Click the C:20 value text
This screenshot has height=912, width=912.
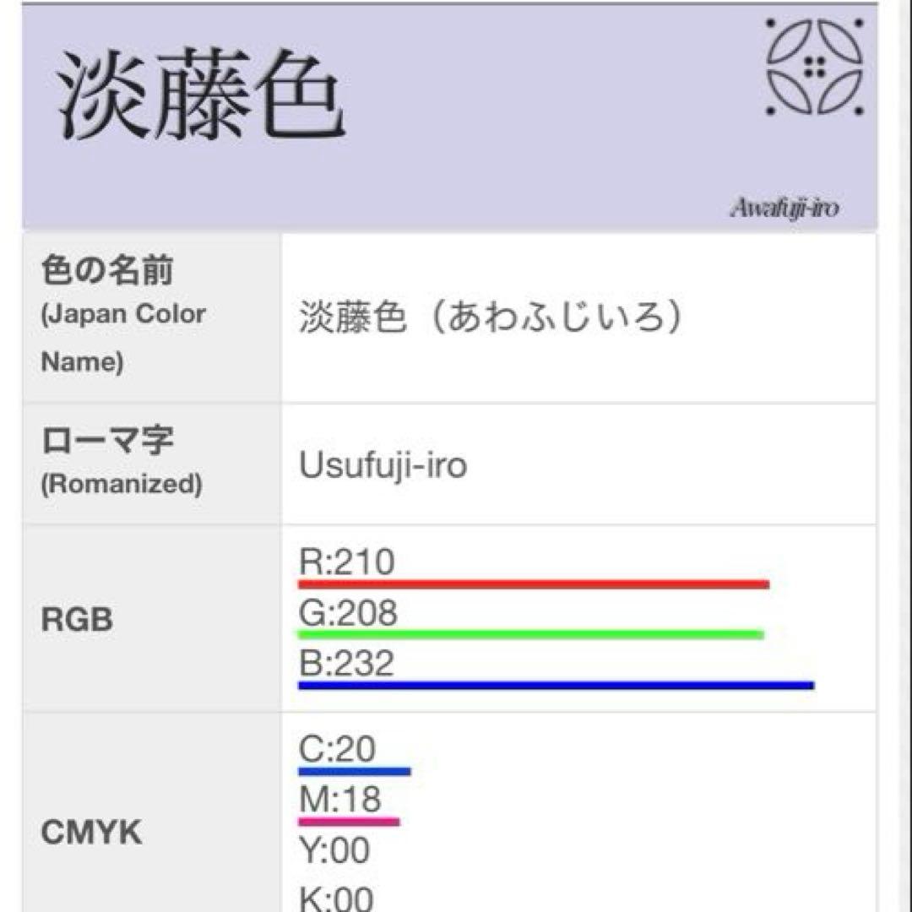tap(338, 749)
